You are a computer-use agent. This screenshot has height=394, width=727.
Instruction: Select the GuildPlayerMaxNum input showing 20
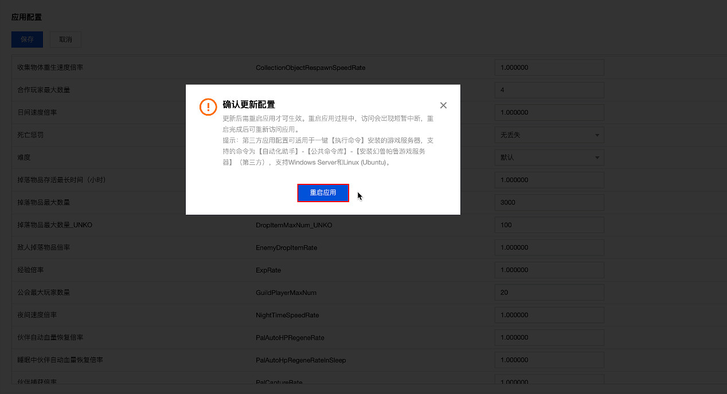[x=549, y=292]
